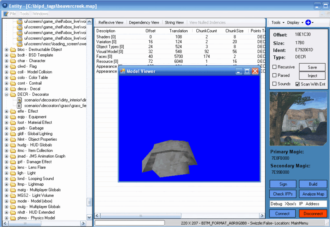Viewport: 330px width, 227px height.
Task: Click the blue plus icon next to Display
Action: click(x=308, y=23)
